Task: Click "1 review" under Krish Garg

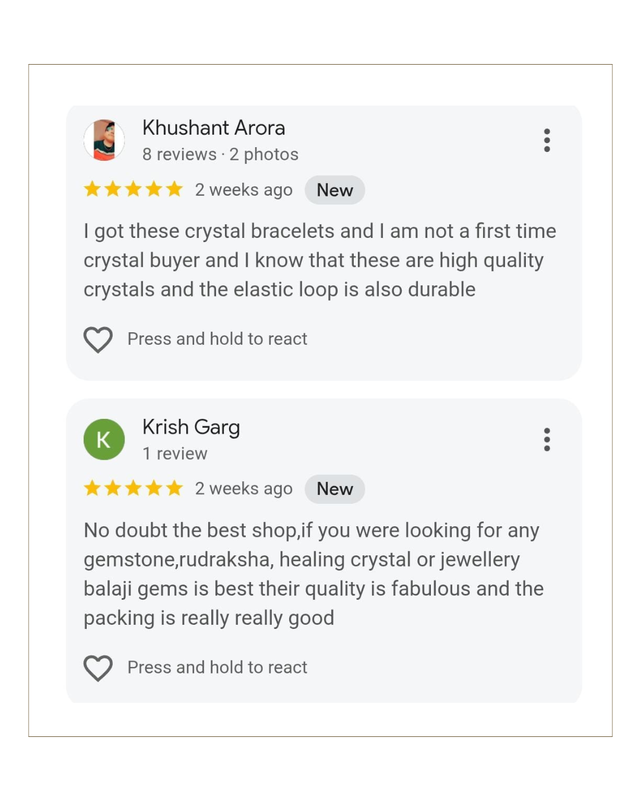Action: tap(175, 454)
